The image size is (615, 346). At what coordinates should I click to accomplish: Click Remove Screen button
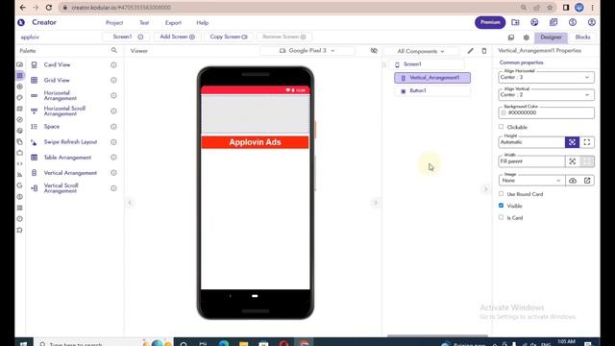point(284,37)
